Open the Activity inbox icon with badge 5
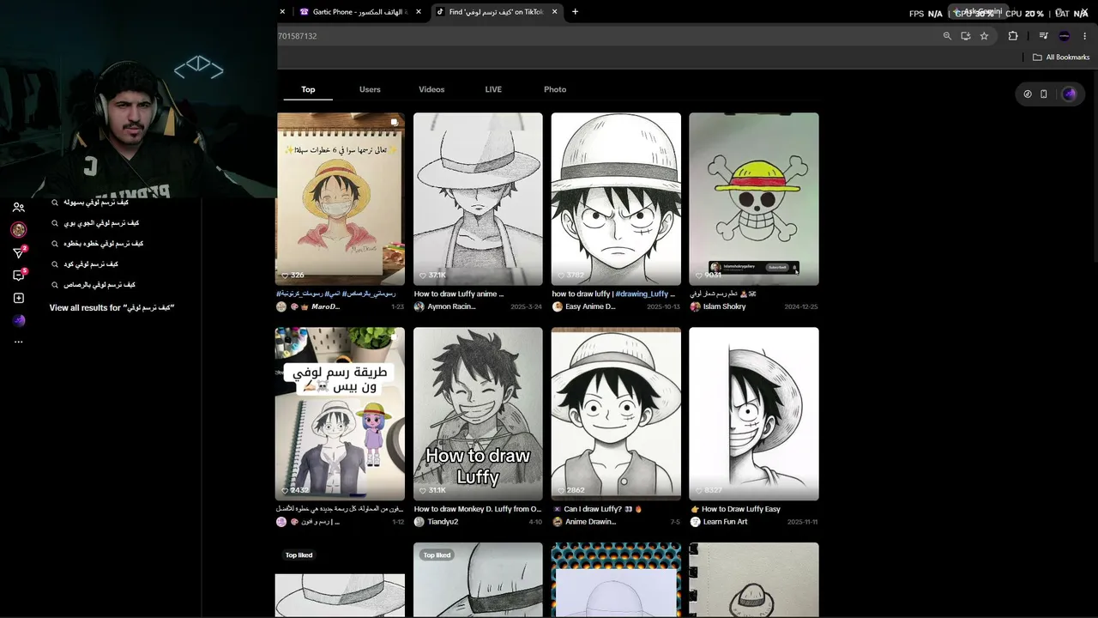This screenshot has height=618, width=1098. click(18, 276)
